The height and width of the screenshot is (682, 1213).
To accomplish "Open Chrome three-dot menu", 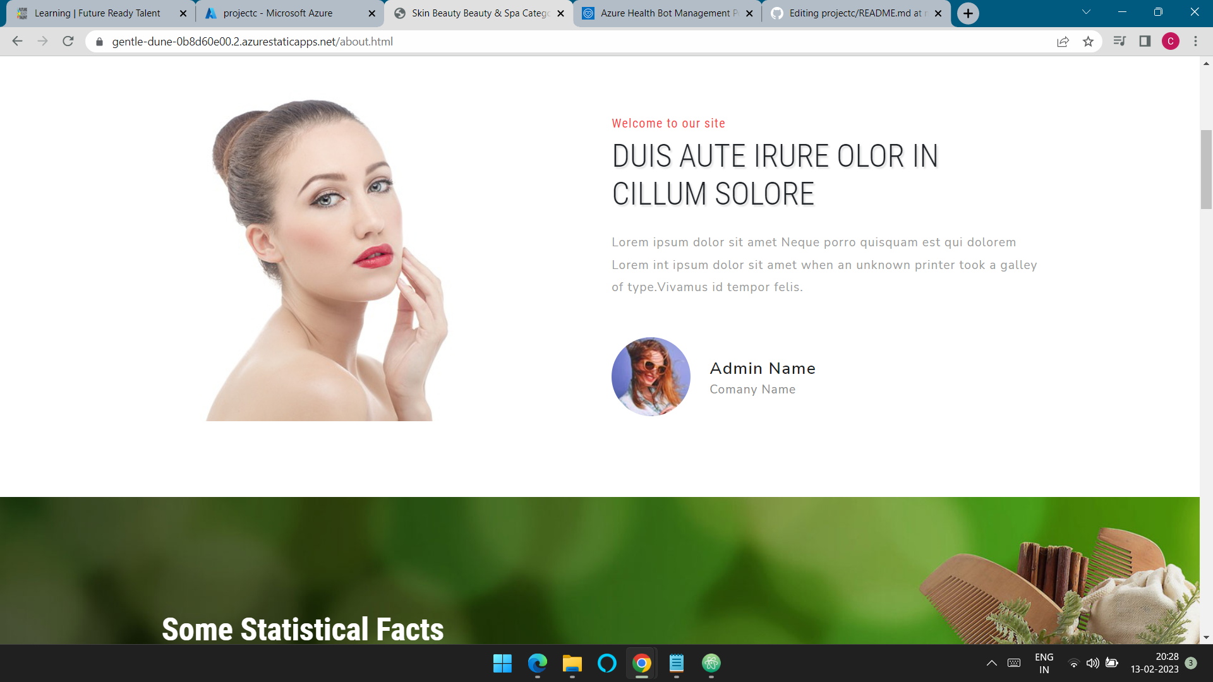I will click(x=1195, y=42).
